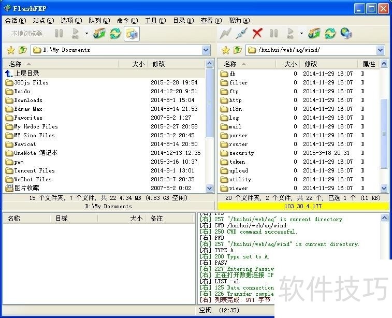Image resolution: width=392 pixels, height=318 pixels.
Task: Click the remote pane transfer files icon
Action: 314,33
